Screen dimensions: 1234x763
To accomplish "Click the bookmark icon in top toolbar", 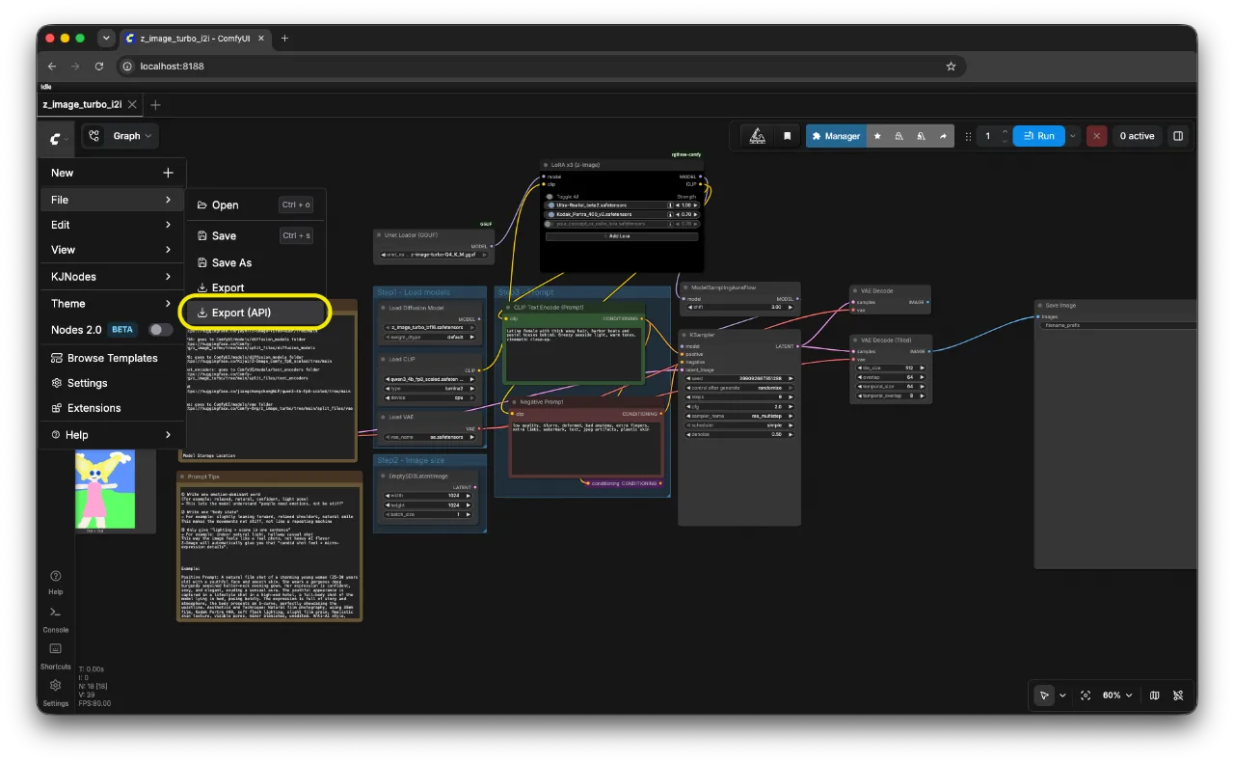I will coord(787,136).
